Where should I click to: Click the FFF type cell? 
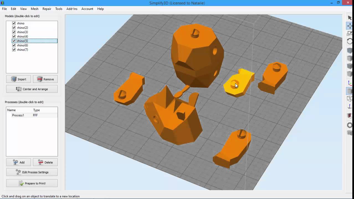(x=35, y=115)
